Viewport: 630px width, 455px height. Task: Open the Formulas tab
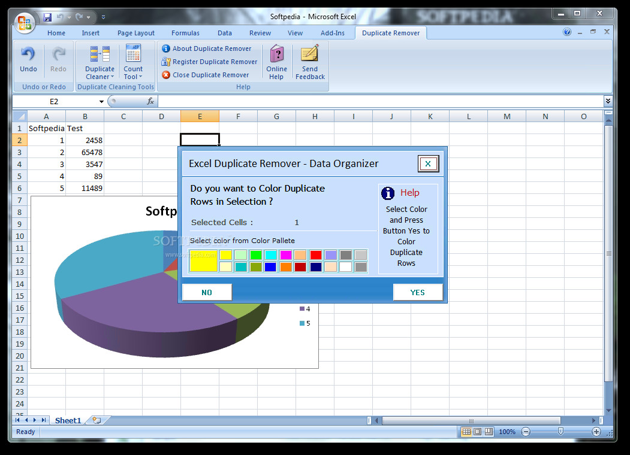pos(185,33)
